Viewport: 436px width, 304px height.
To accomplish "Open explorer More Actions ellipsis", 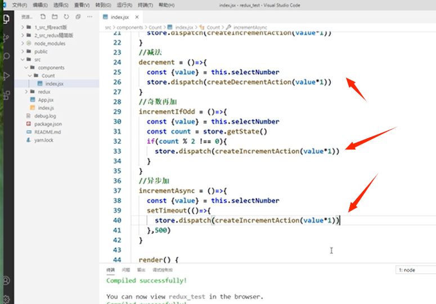I will [89, 17].
